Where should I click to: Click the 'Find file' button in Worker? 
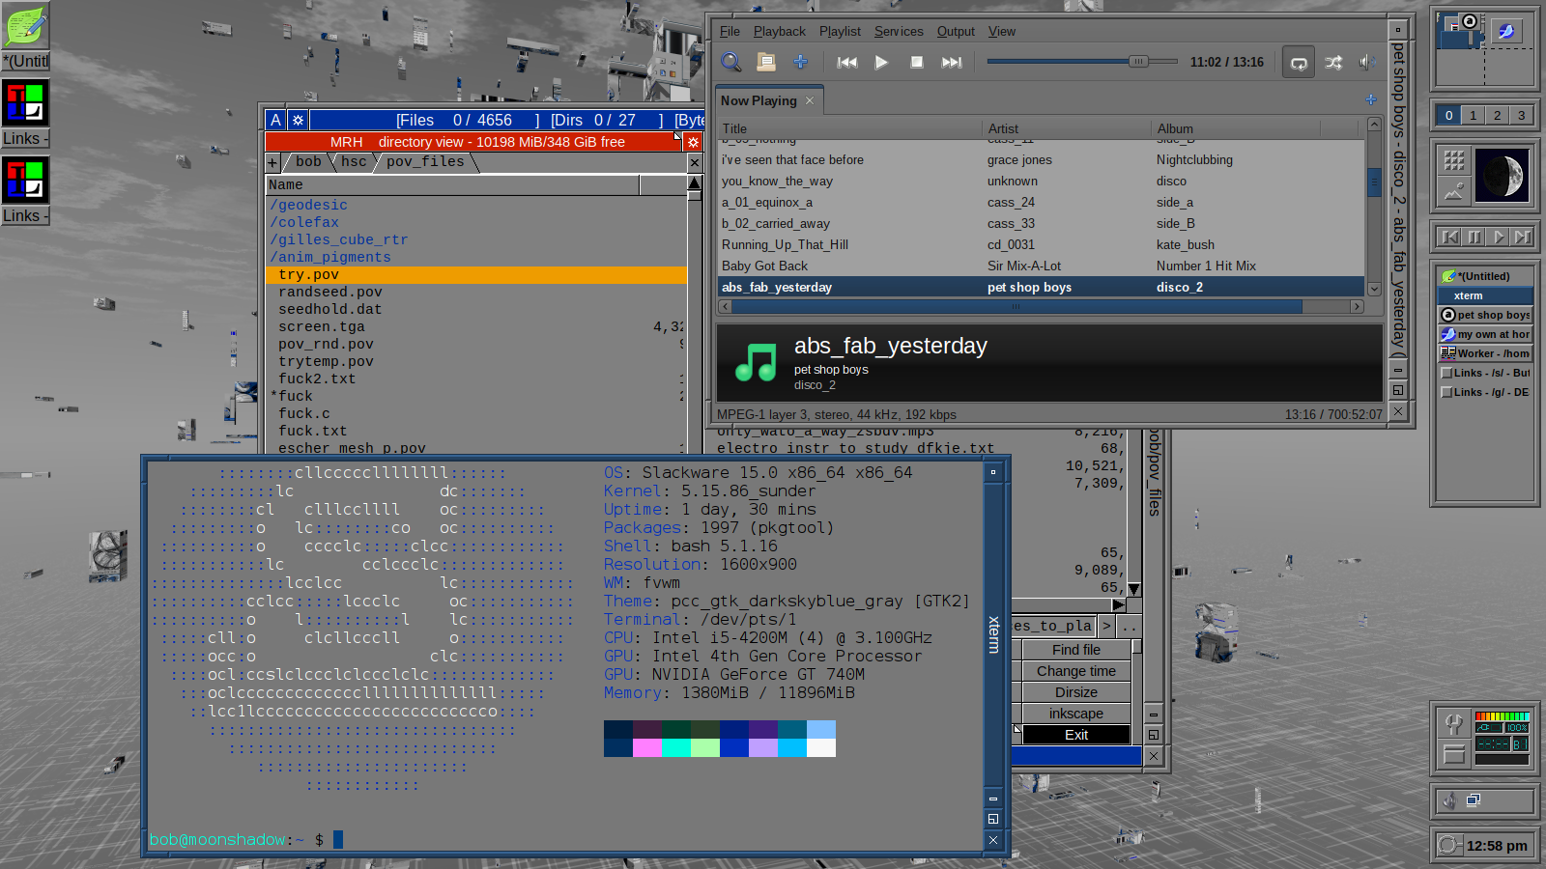(x=1076, y=650)
